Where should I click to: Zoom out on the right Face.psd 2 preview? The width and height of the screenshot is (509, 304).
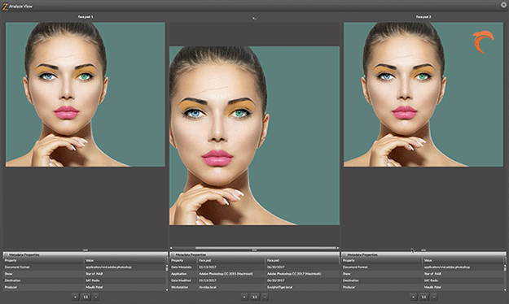434,297
